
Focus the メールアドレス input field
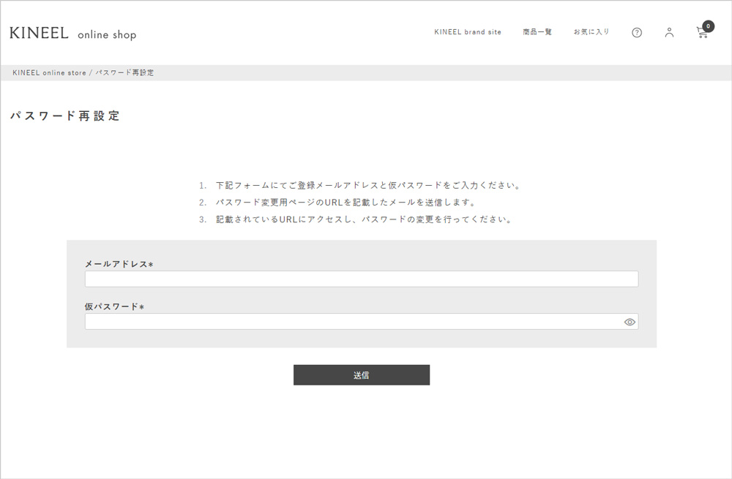coord(362,279)
